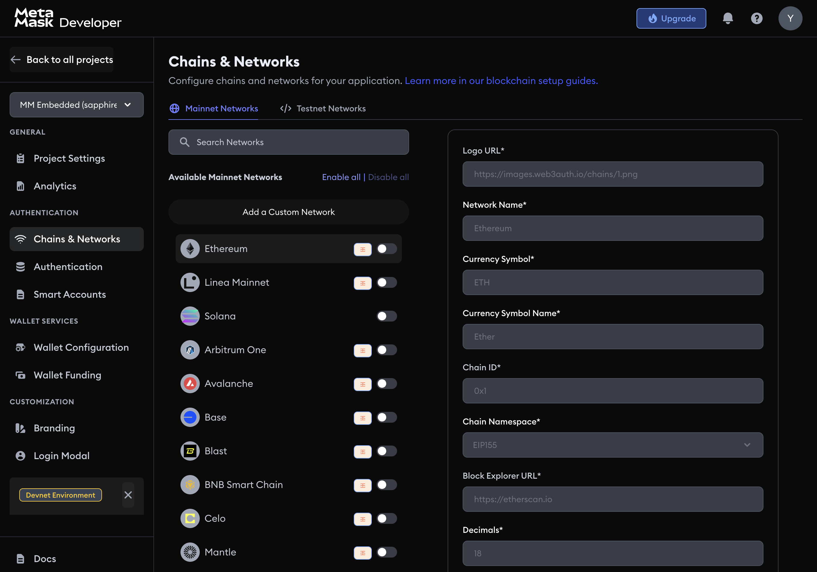Go to Wallet Configuration
Image resolution: width=817 pixels, height=572 pixels.
76,347
